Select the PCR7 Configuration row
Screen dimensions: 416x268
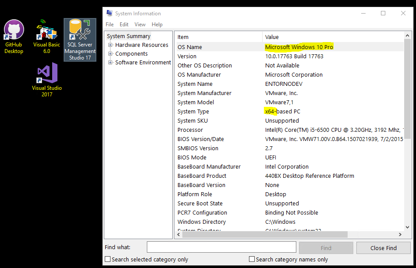[290, 212]
